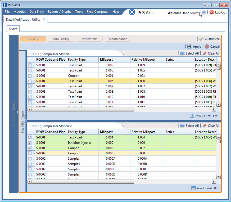Click the Customize wrench icon

click(201, 39)
